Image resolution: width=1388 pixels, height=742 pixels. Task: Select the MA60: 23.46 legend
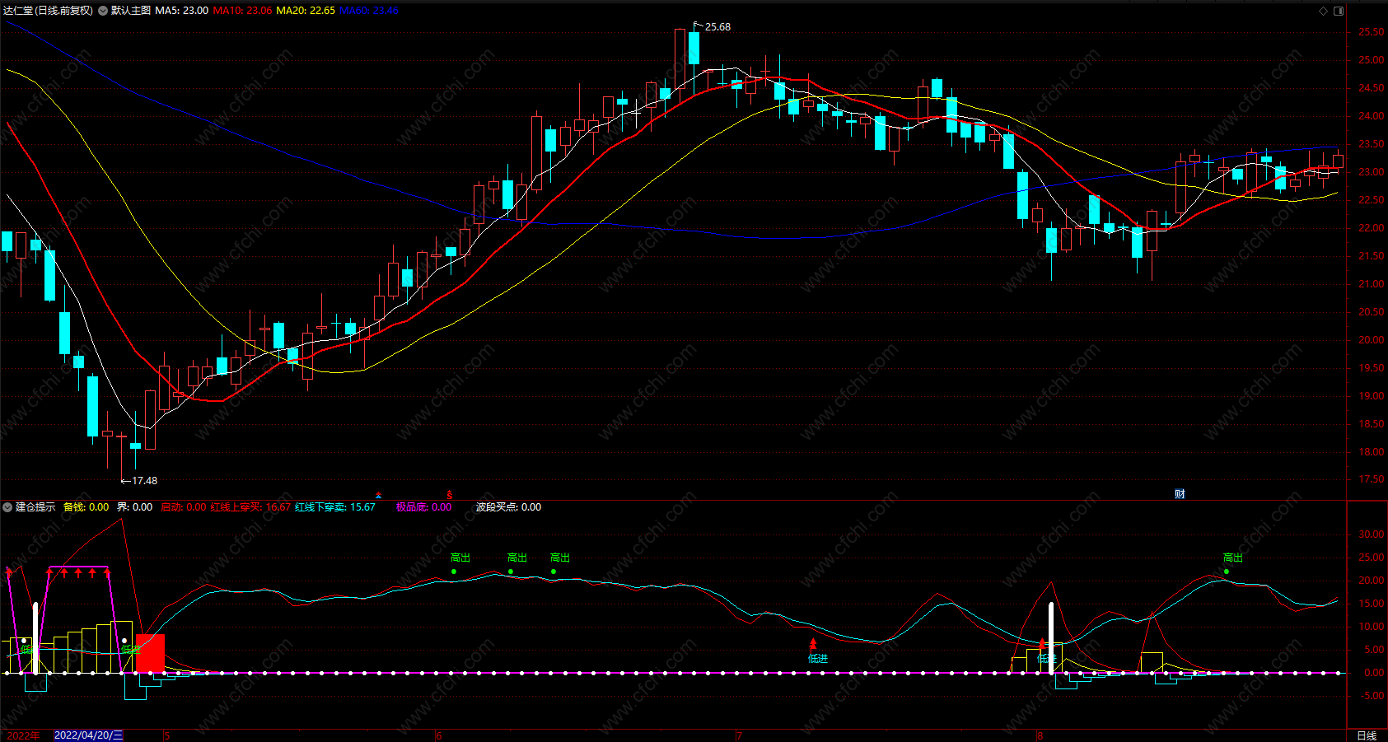369,11
